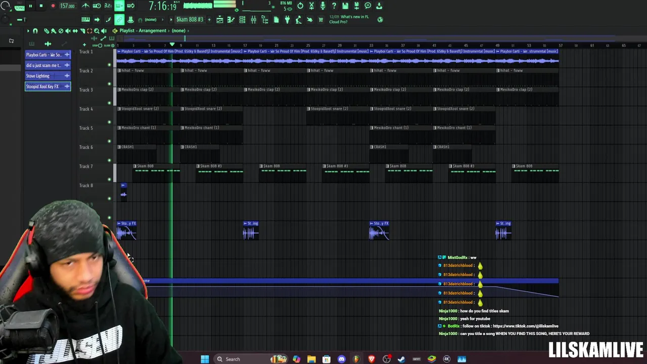The height and width of the screenshot is (364, 647).
Task: Open the content library shopping cart icon
Action: coord(320,19)
